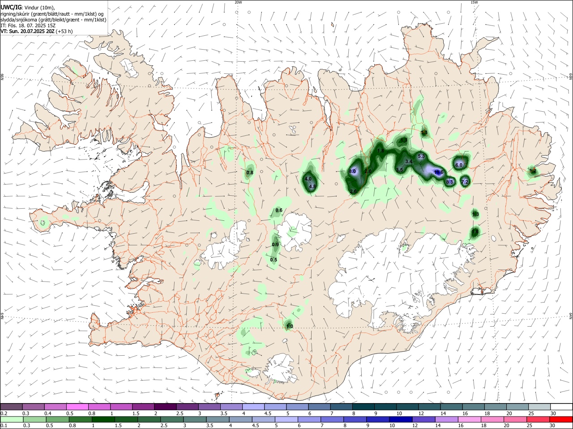This screenshot has height=429, width=573.
Task: Click the 20W longitude label
Action: (238, 2)
